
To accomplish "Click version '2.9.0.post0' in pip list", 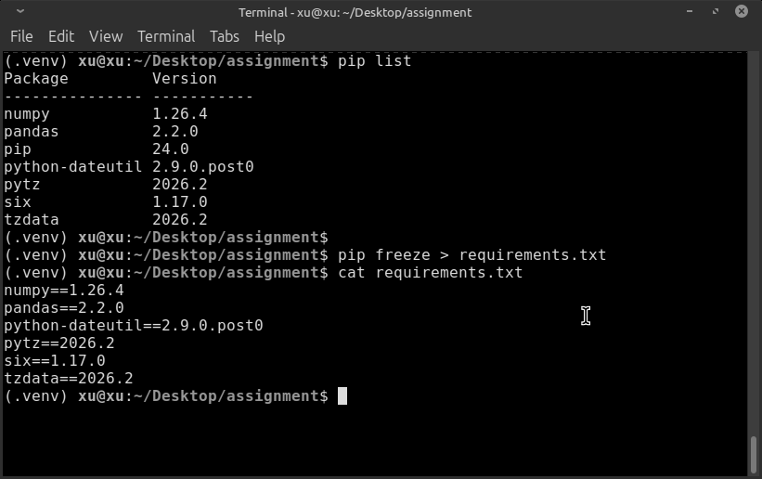I will [202, 167].
